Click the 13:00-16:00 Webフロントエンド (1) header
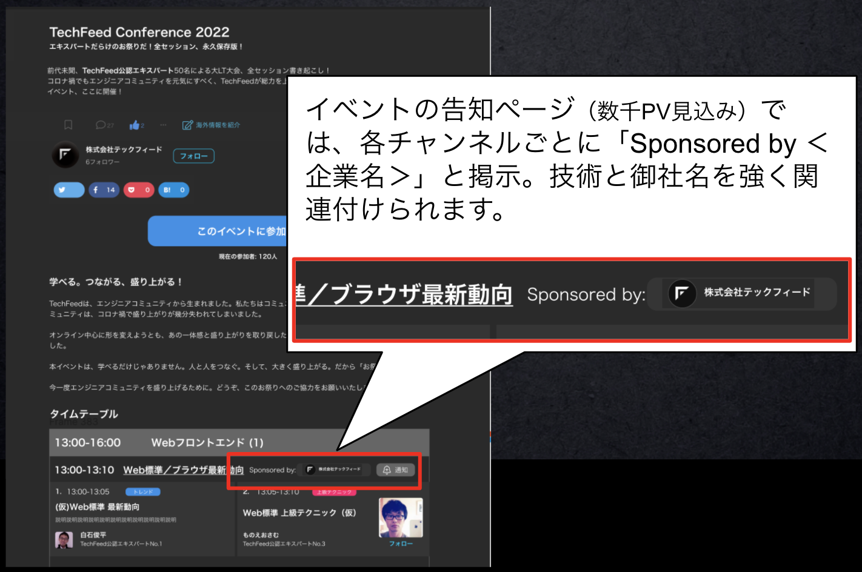The height and width of the screenshot is (572, 862). click(x=239, y=442)
